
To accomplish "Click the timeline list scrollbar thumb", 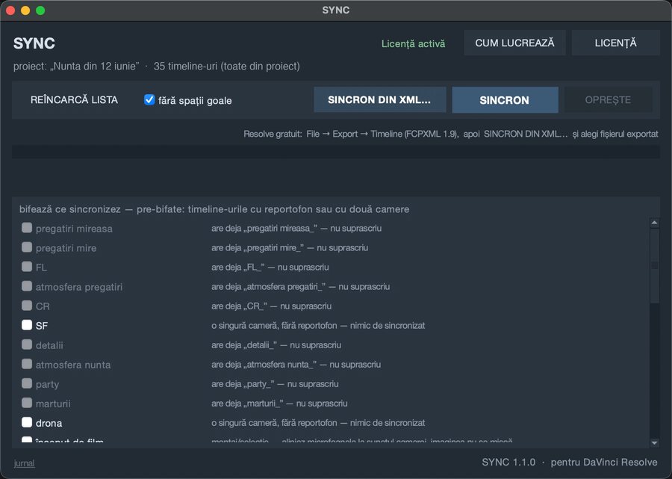I will pos(654,266).
